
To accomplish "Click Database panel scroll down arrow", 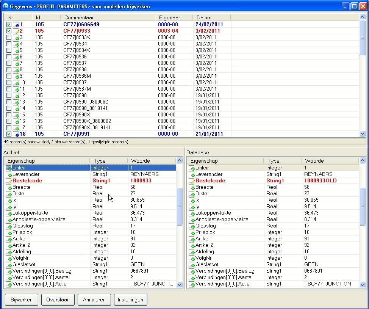I will coord(363,285).
